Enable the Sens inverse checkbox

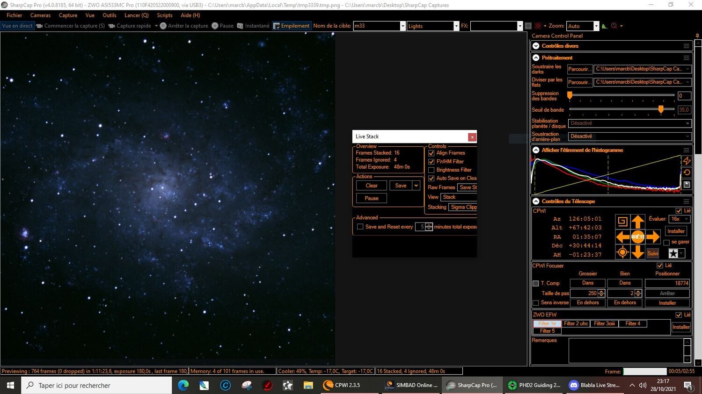tap(536, 303)
